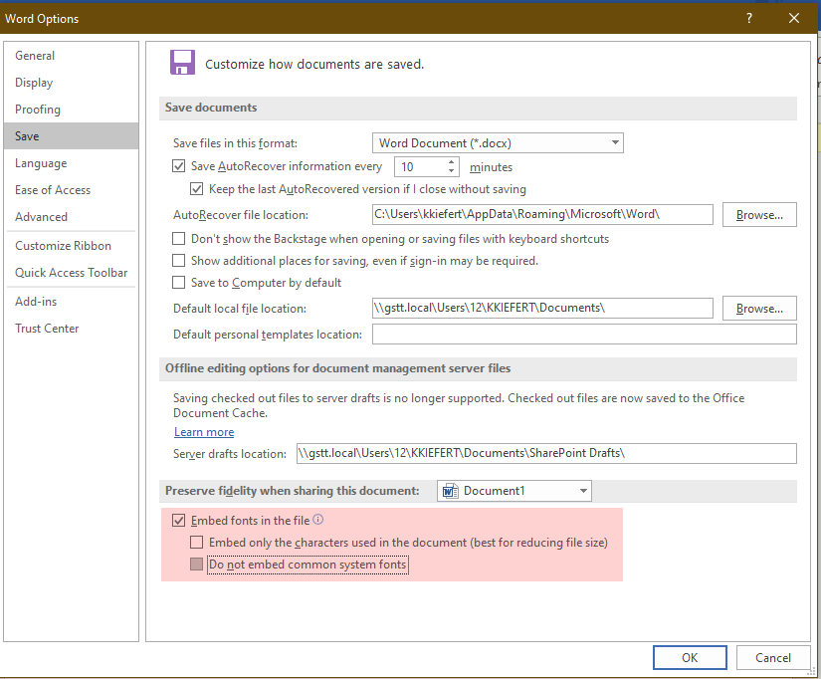821x679 pixels.
Task: Click the Save documents section heading
Action: coord(211,108)
